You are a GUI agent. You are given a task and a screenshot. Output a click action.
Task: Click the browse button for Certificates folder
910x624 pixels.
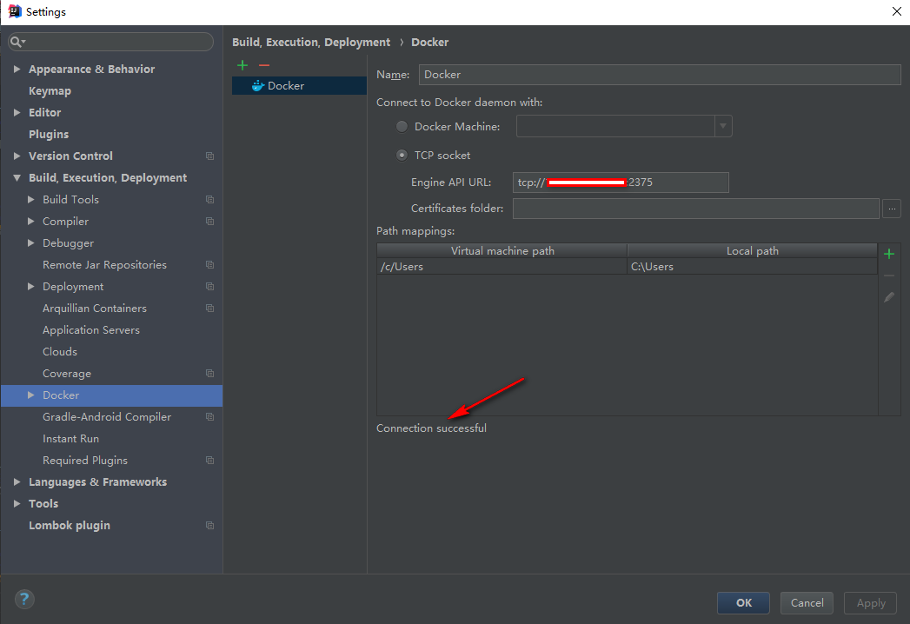[x=891, y=209]
